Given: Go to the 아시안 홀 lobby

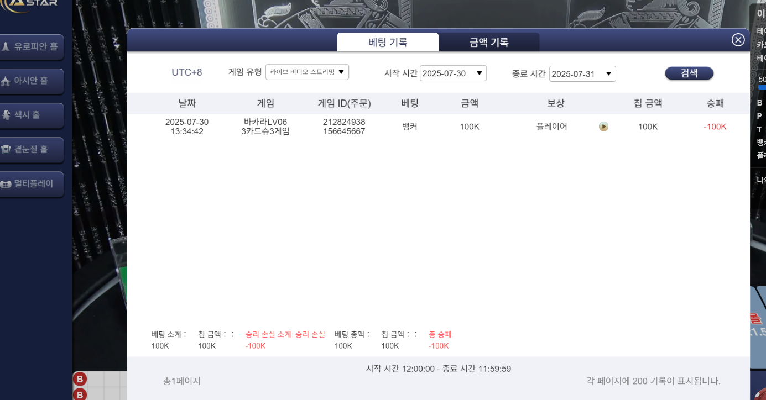Looking at the screenshot, I should coord(32,81).
